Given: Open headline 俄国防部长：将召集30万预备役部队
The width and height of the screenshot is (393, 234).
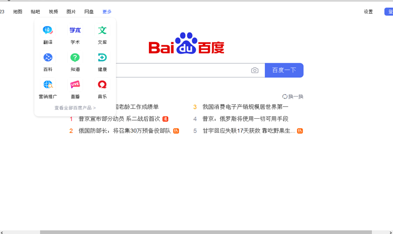Looking at the screenshot, I should [125, 131].
